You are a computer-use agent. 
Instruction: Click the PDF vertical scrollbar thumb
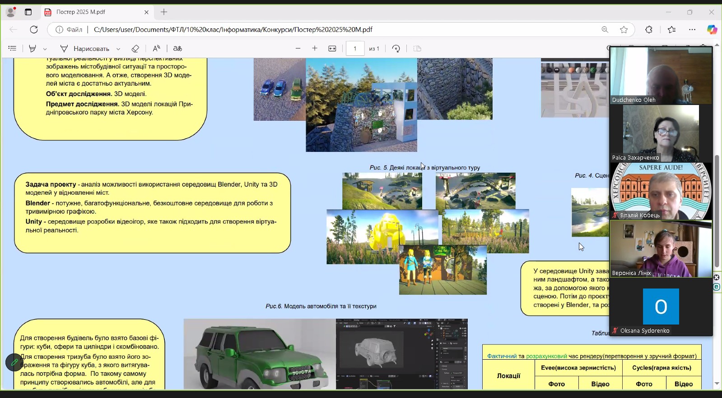(717, 212)
